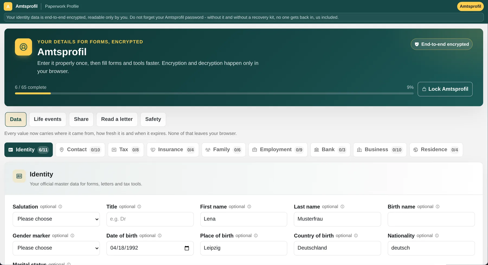Open the Business 0/10 category
The image size is (488, 265).
380,150
